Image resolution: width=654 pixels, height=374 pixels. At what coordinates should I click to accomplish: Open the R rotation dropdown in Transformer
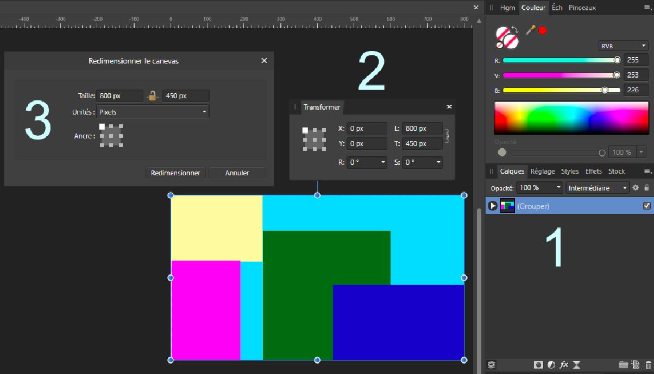(367, 162)
